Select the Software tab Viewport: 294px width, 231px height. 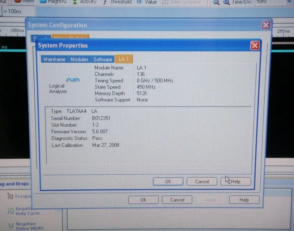pyautogui.click(x=103, y=59)
